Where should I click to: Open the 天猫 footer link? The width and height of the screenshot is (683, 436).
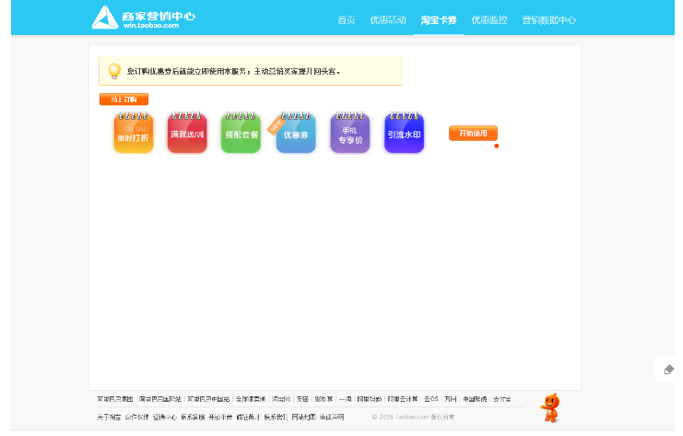[x=302, y=399]
